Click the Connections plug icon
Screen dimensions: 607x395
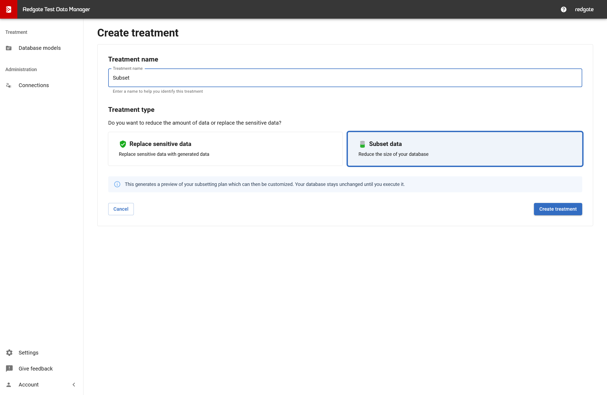tap(9, 85)
